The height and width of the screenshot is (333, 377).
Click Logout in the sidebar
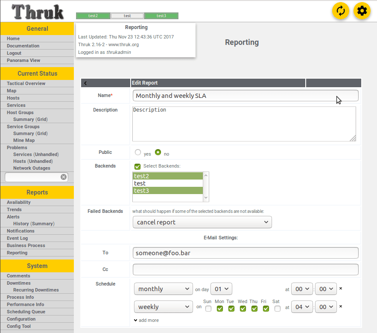pos(14,53)
